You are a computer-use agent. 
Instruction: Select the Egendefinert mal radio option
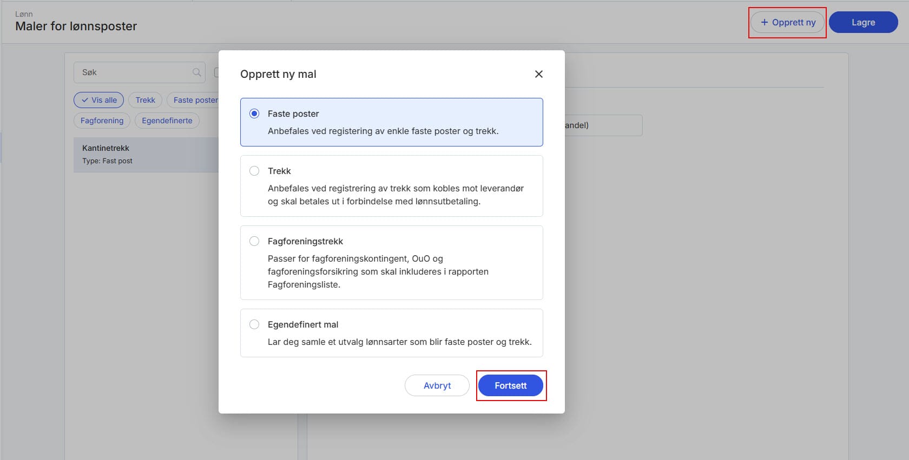point(254,324)
